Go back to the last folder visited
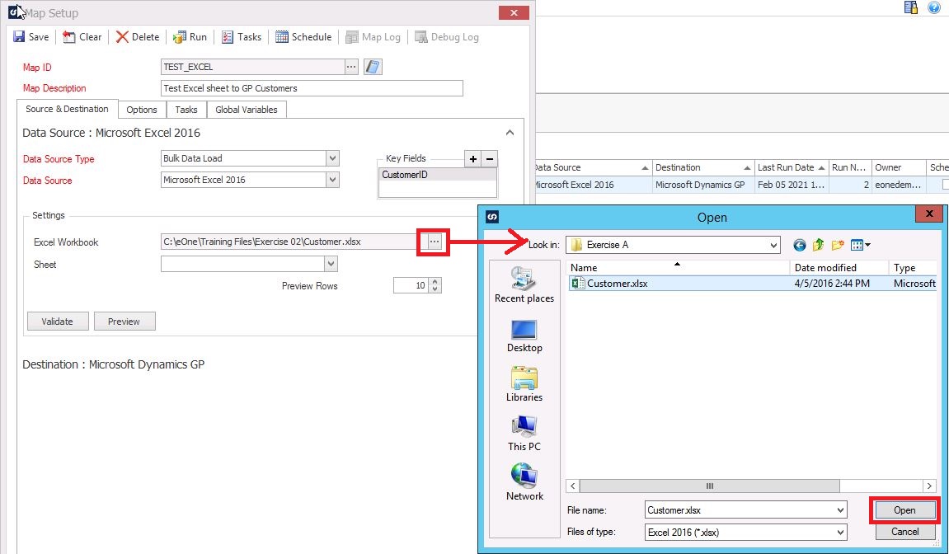Image resolution: width=949 pixels, height=554 pixels. point(800,245)
